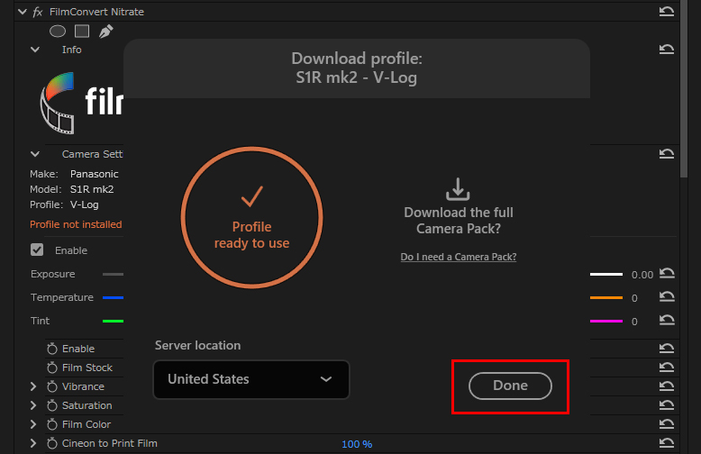The width and height of the screenshot is (701, 454).
Task: Collapse the Info section
Action: 35,50
